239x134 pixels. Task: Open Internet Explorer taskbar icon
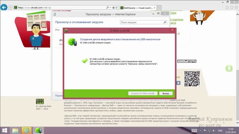(27, 131)
